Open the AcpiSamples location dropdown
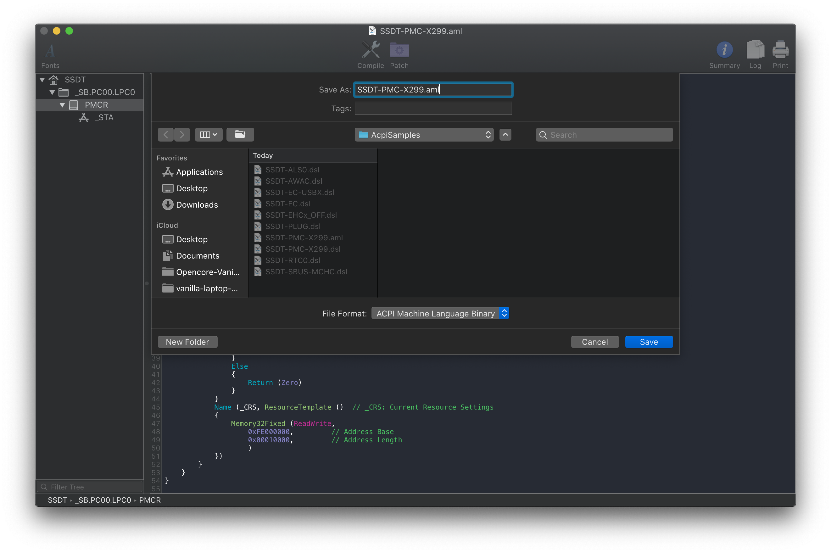The image size is (831, 553). 424,135
